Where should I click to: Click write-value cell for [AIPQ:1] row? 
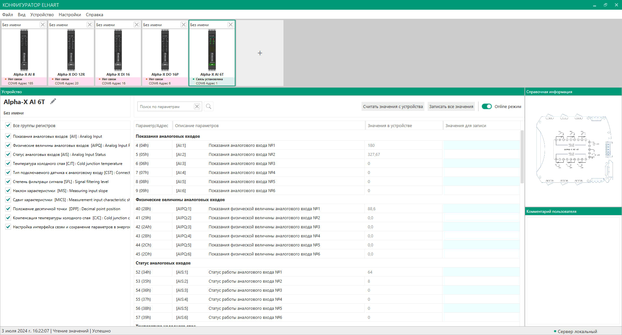coord(481,209)
